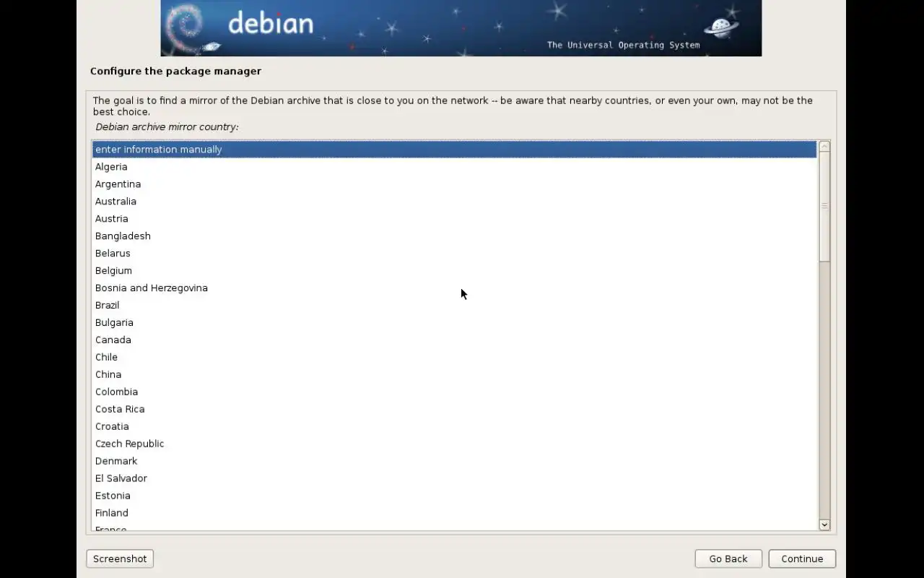Image resolution: width=924 pixels, height=578 pixels.
Task: Choose Finland from the list
Action: pos(454,514)
